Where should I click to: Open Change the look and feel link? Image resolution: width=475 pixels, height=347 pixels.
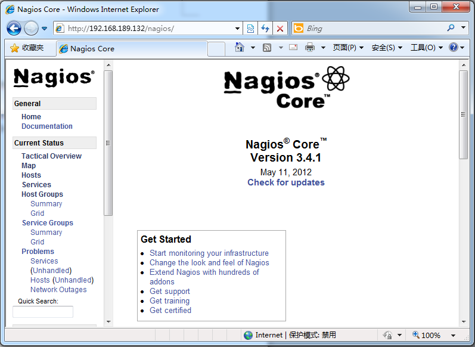coord(209,262)
